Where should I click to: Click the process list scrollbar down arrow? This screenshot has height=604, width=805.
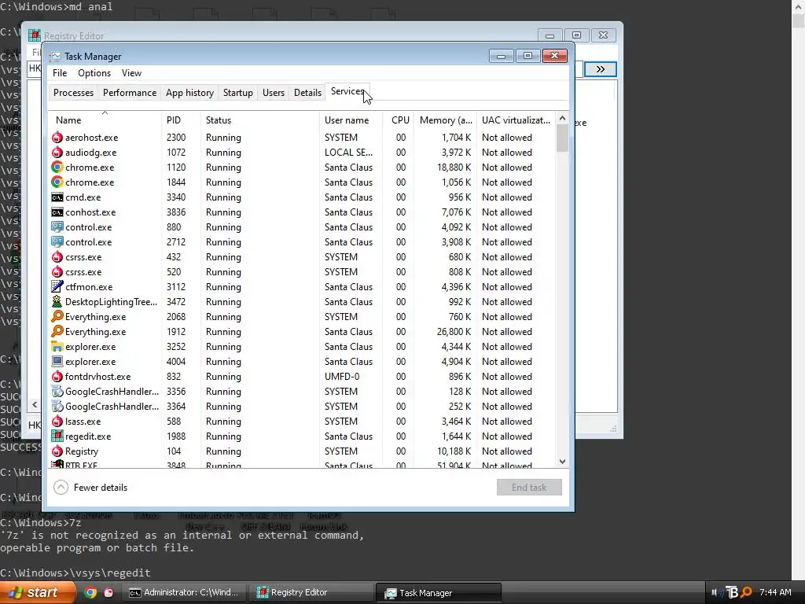point(562,462)
